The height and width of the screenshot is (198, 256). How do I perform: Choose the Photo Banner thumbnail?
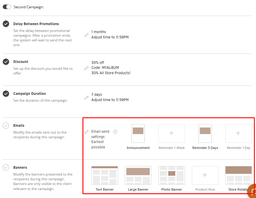[x=171, y=175]
